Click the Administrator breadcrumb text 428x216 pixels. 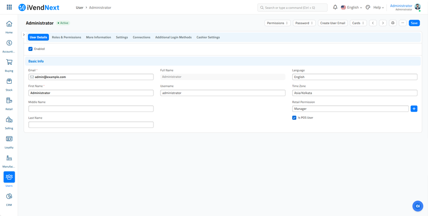click(x=100, y=8)
